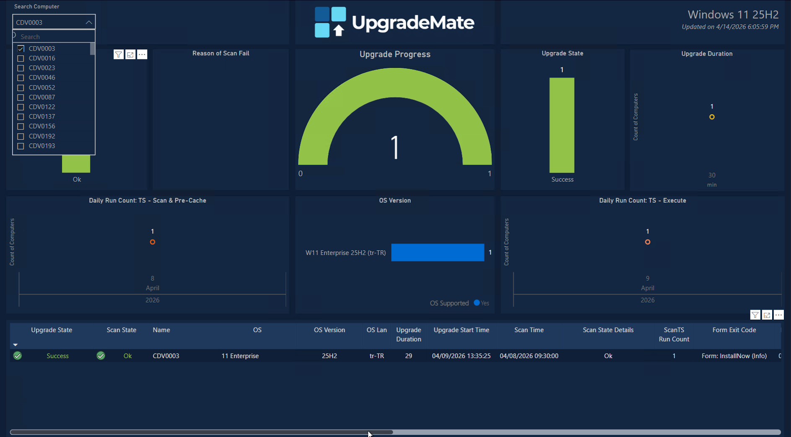791x437 pixels.
Task: Check the CDV0016 checkbox
Action: [21, 58]
